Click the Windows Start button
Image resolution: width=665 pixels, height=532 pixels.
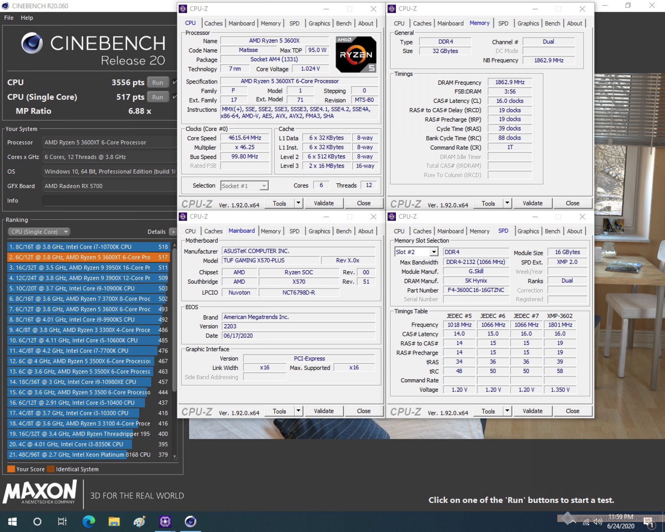(12, 521)
